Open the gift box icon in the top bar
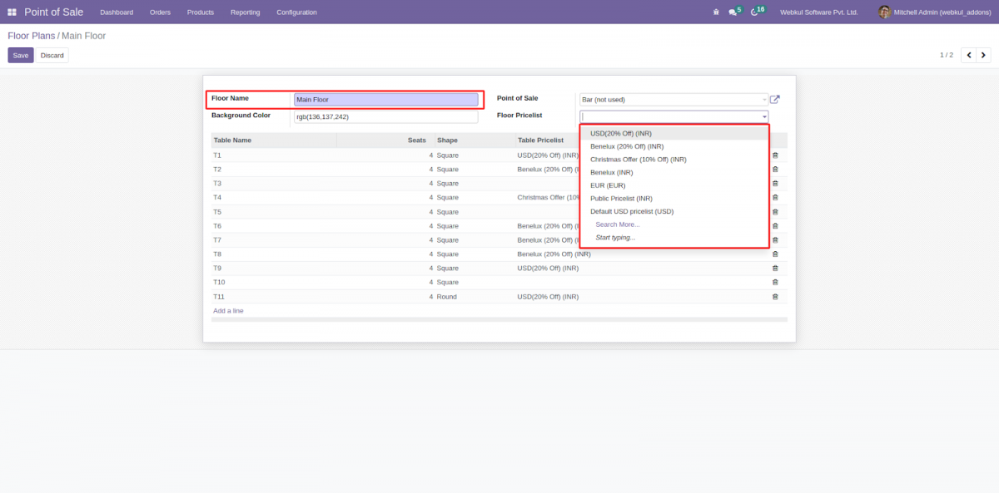 pos(714,12)
